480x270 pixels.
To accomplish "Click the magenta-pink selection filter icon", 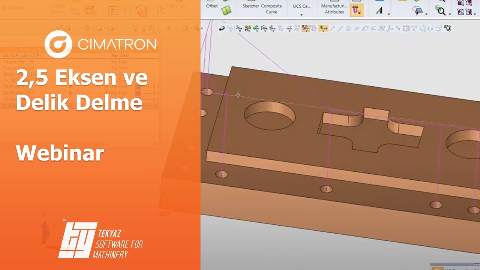I will 289,28.
